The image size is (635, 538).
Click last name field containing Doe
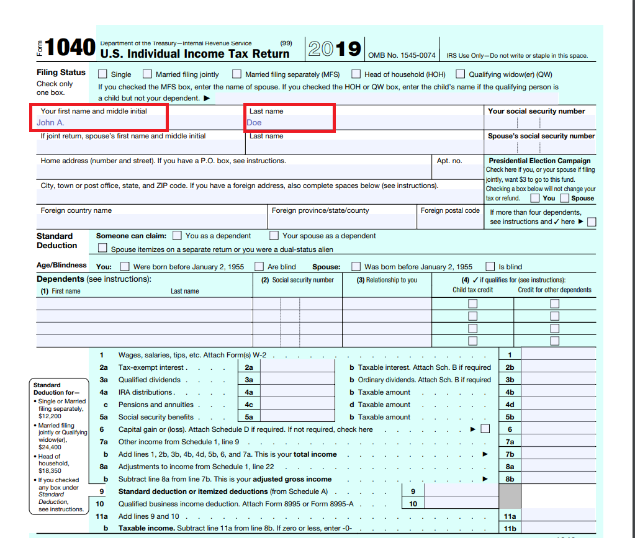point(364,122)
